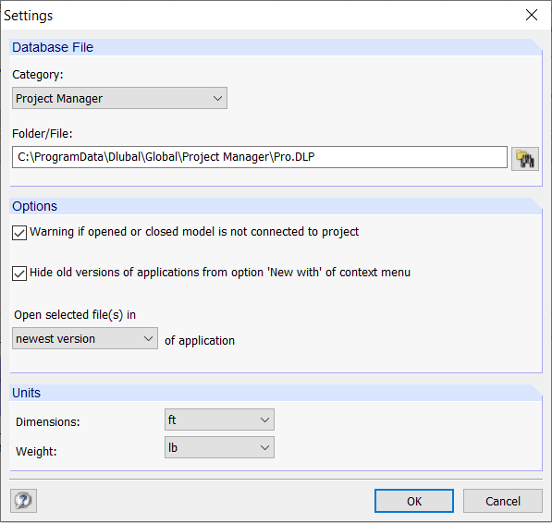Image resolution: width=552 pixels, height=523 pixels.
Task: Click the 'Category:' label
Action: tap(38, 75)
